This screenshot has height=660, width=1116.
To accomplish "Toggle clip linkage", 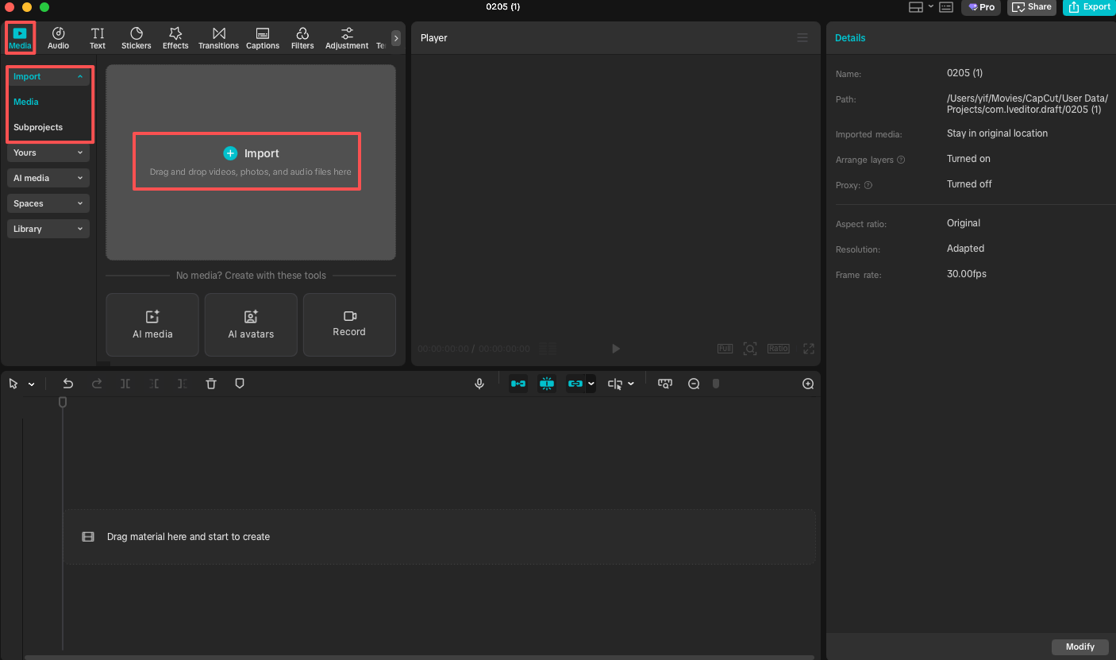I will [x=575, y=384].
